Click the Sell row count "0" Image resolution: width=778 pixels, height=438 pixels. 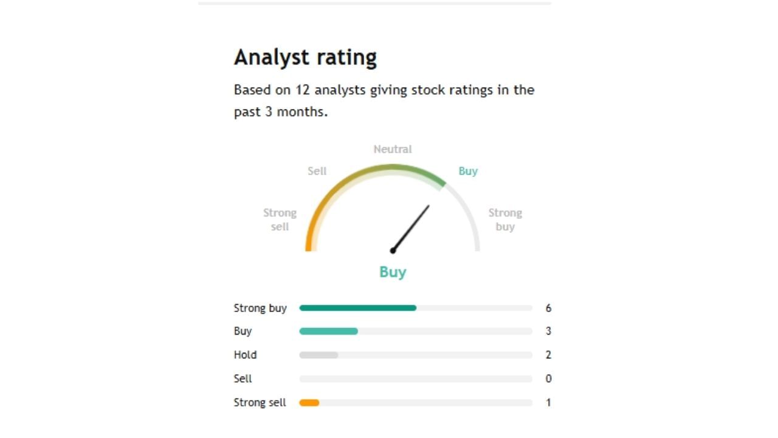(x=548, y=378)
